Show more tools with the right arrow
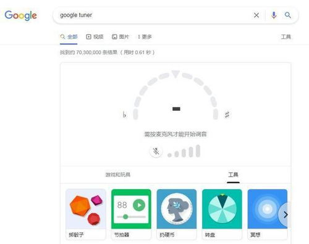 (286, 215)
